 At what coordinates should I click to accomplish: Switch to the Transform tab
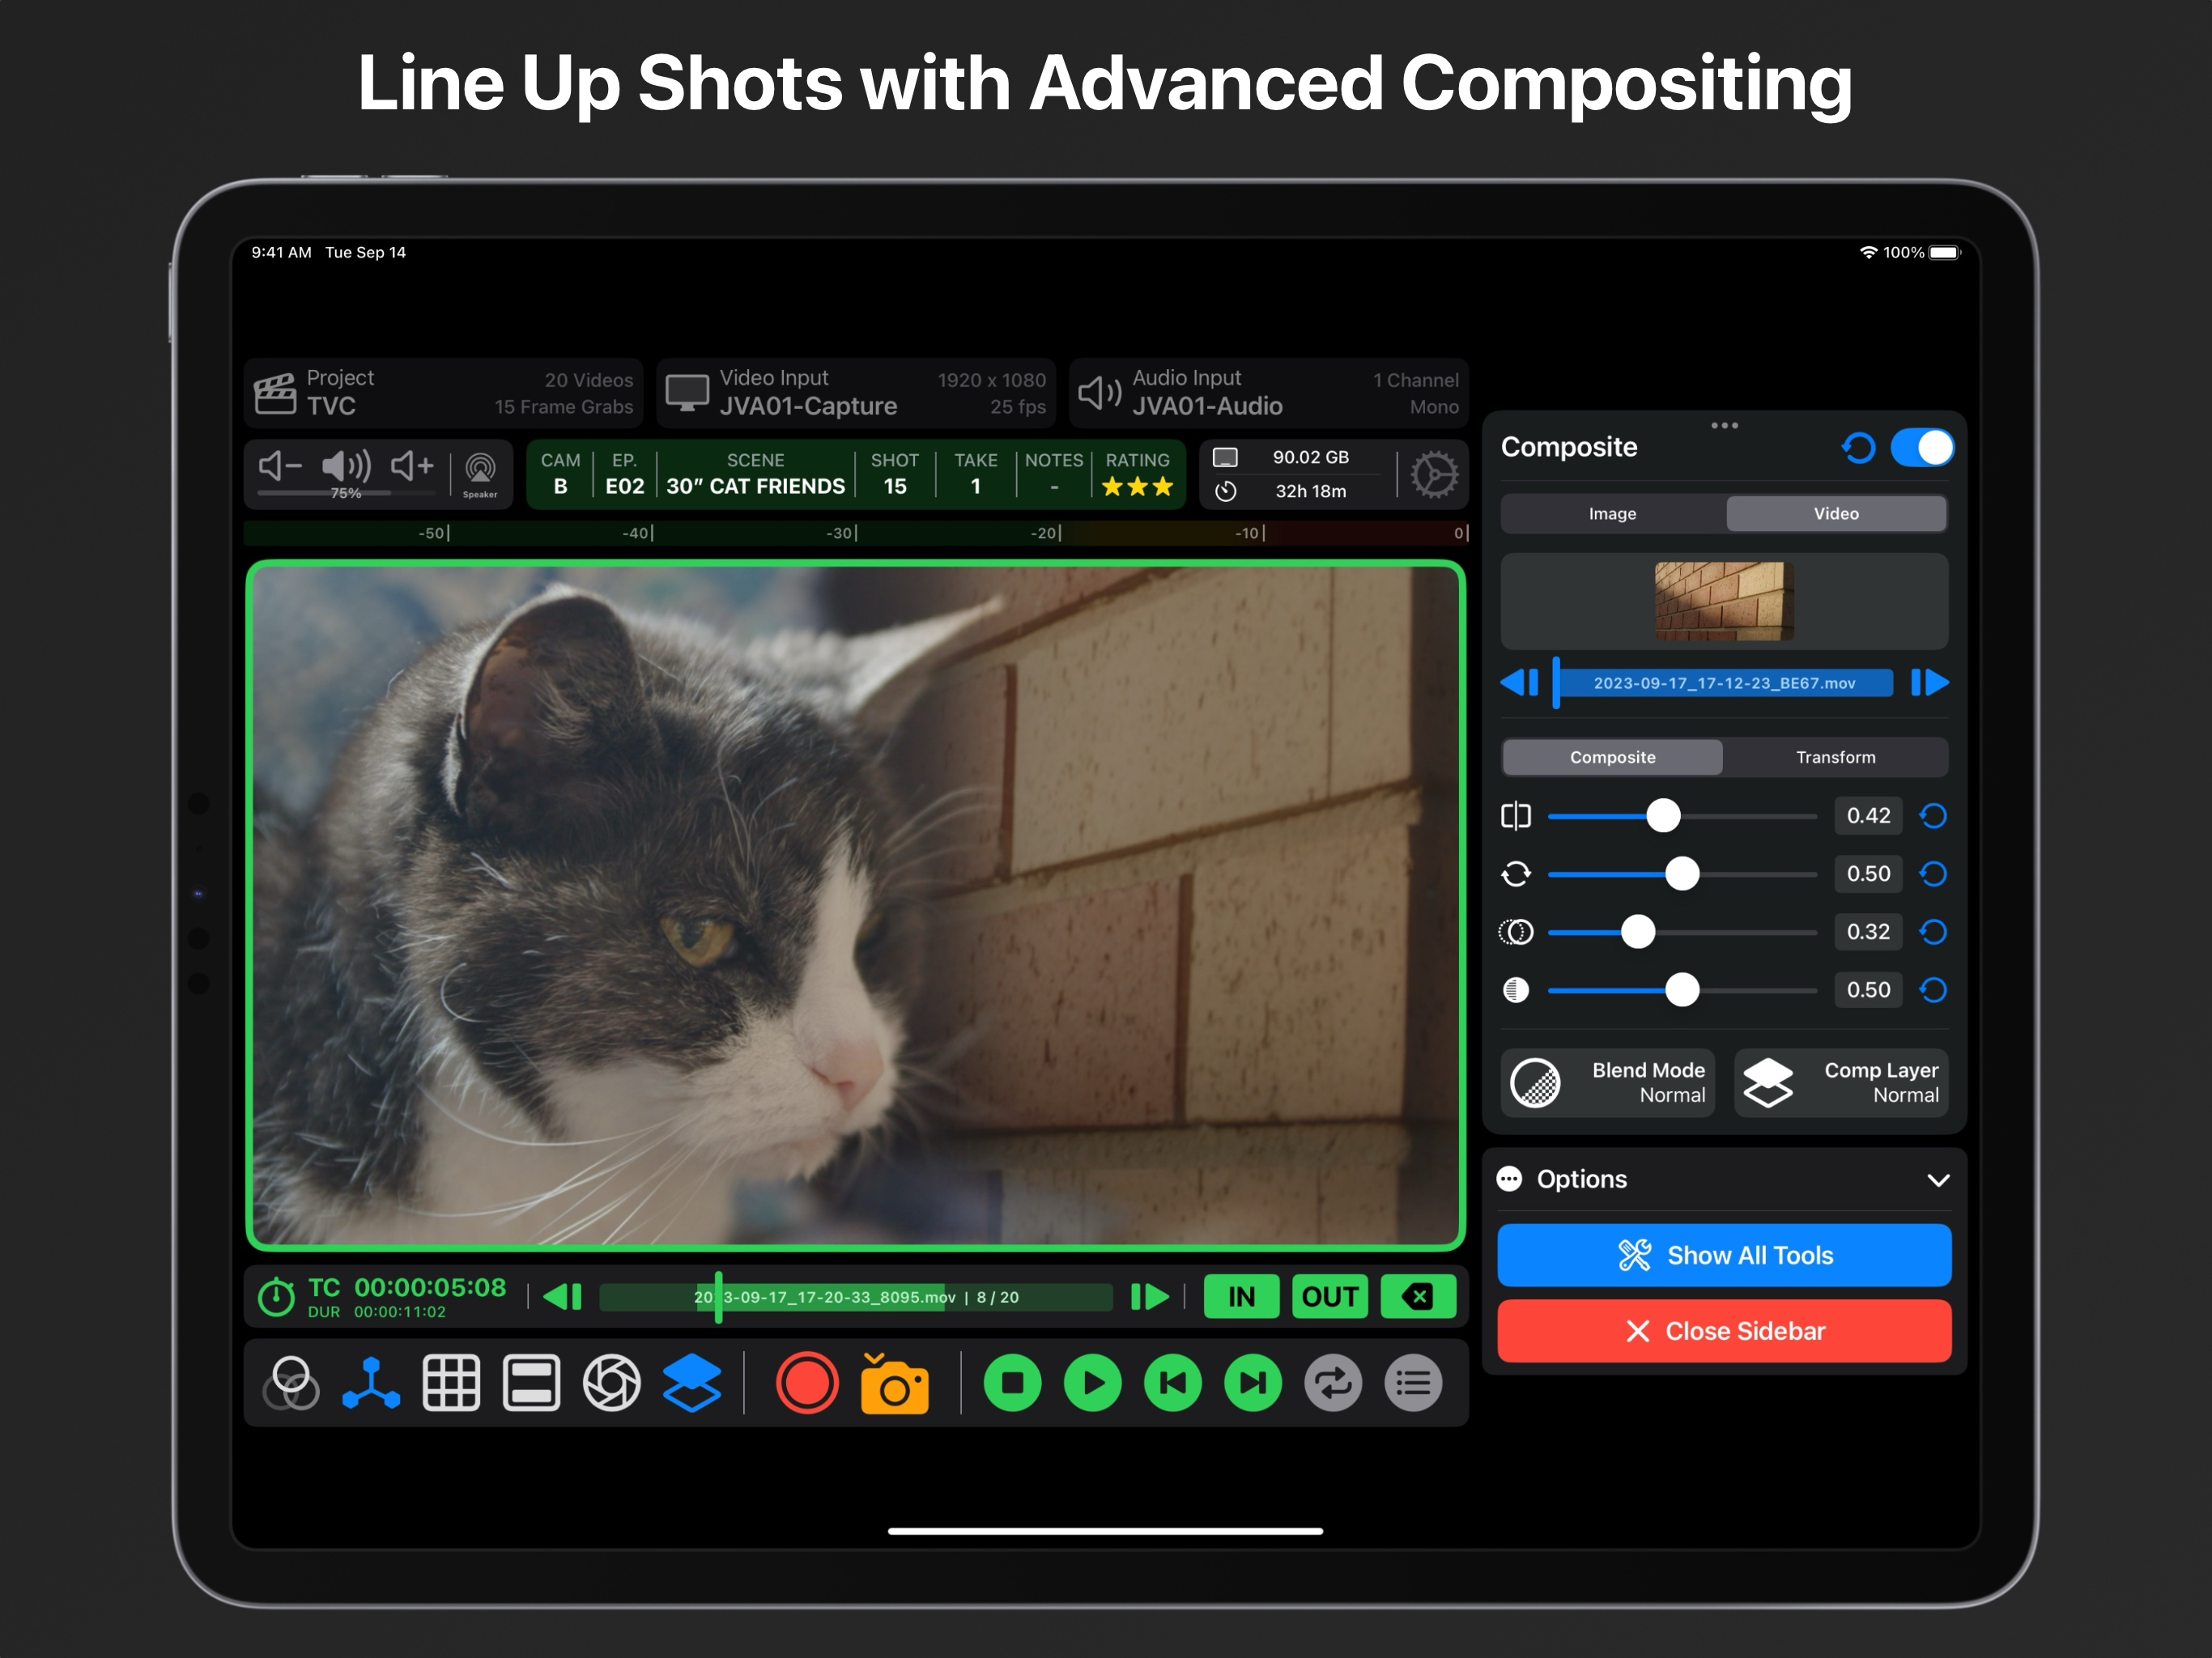1835,758
